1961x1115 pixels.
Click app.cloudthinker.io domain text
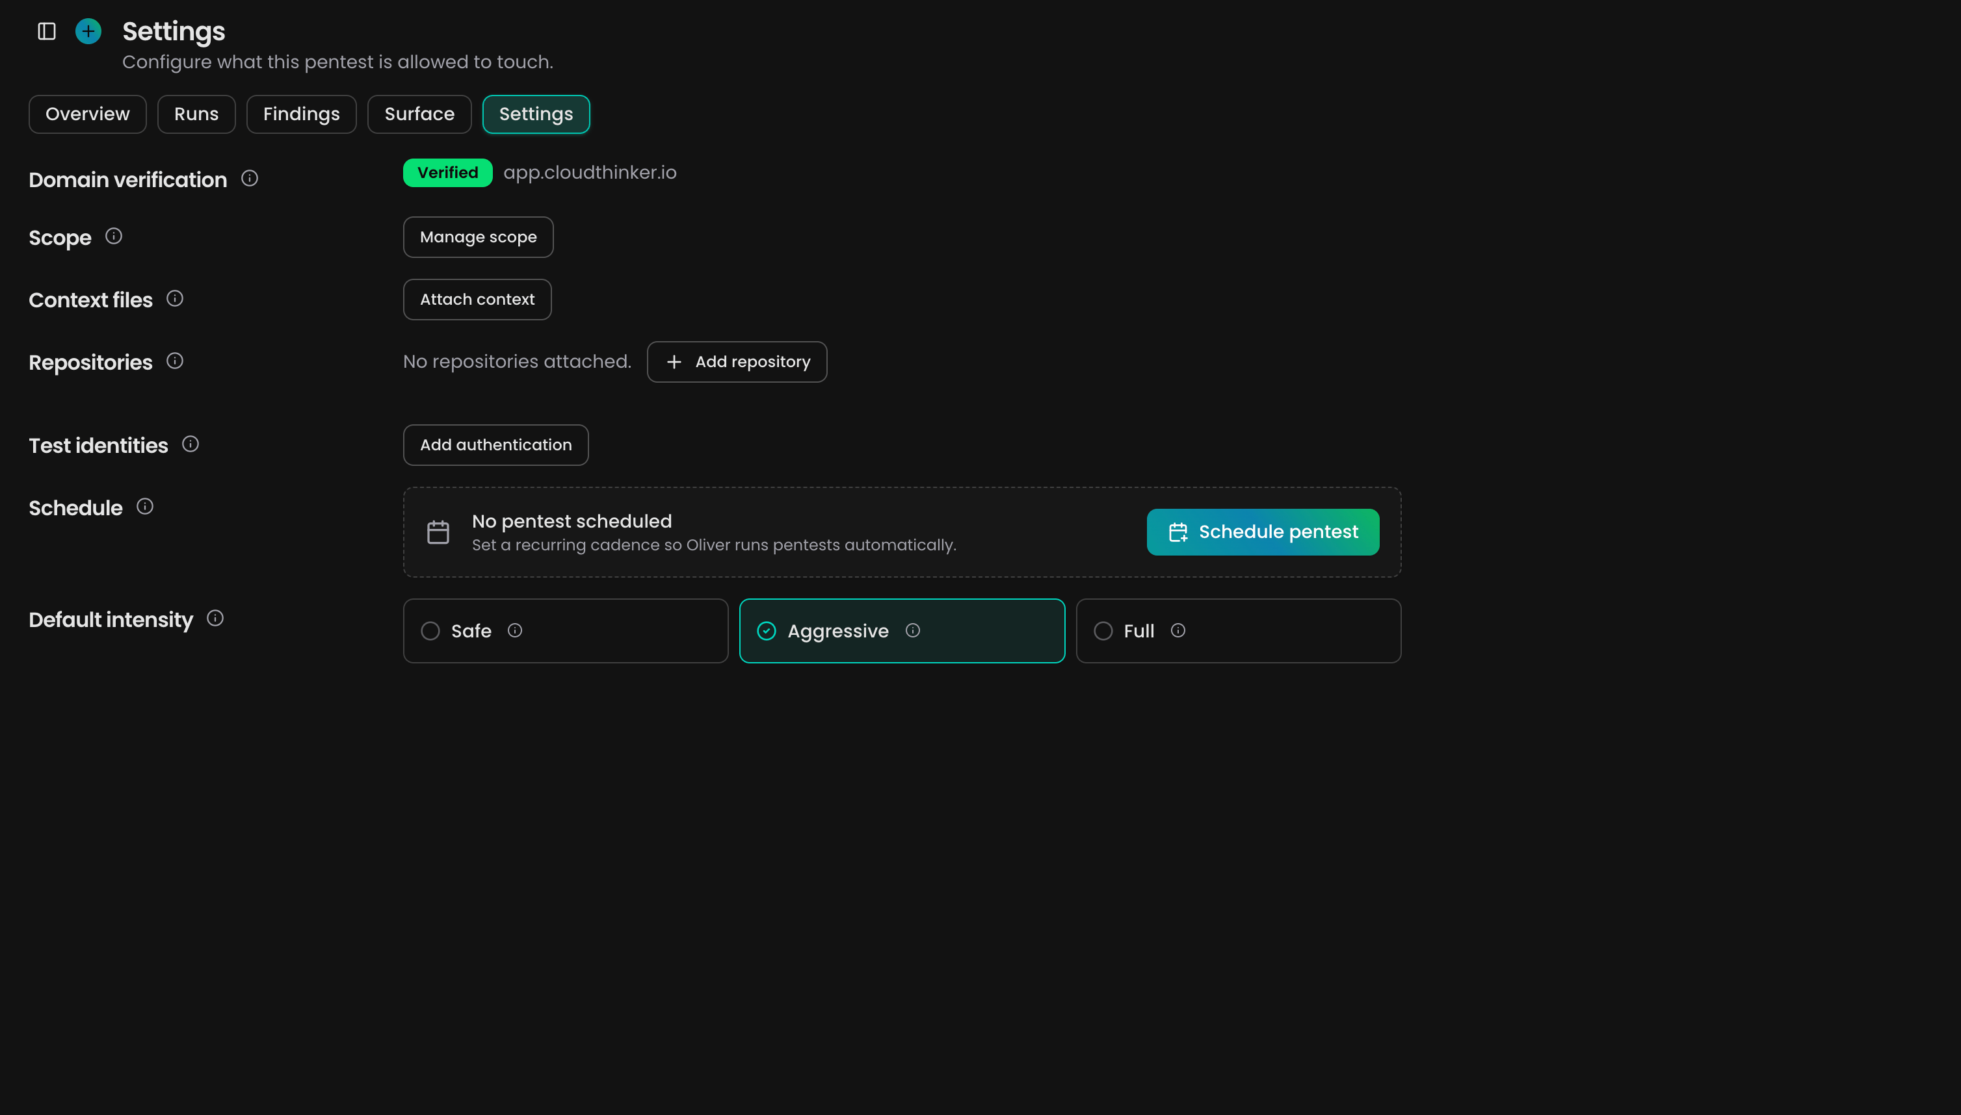tap(590, 173)
